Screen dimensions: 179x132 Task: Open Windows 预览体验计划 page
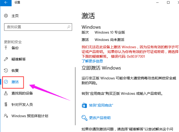coord(30,116)
